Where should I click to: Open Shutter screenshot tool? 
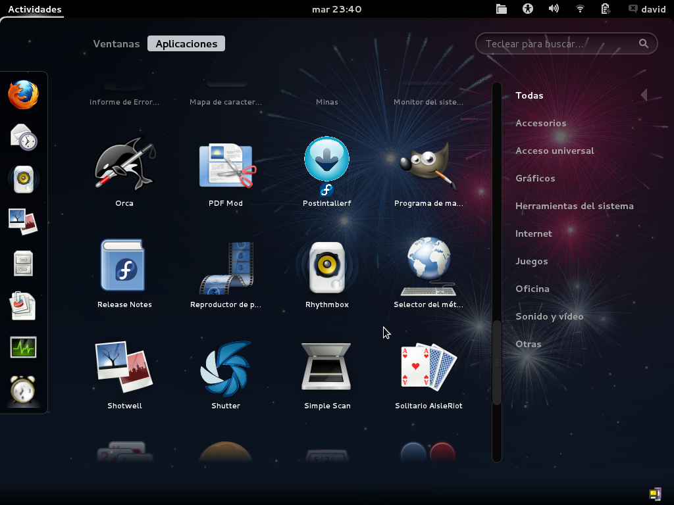(226, 368)
